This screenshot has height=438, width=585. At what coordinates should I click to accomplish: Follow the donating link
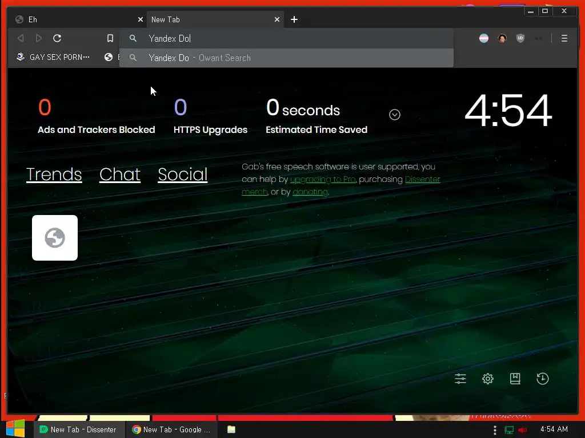(310, 192)
